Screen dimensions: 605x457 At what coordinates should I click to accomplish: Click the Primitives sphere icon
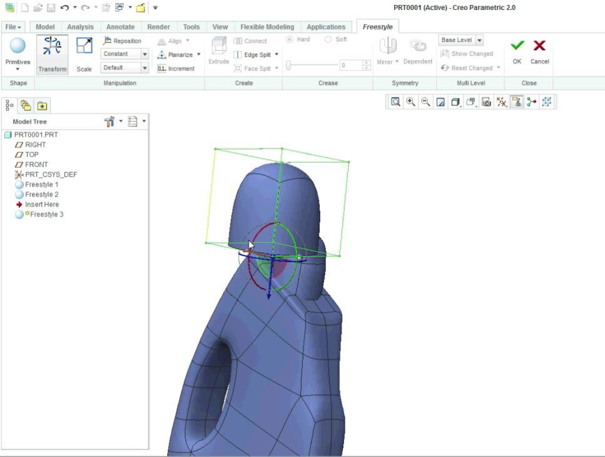(x=18, y=46)
